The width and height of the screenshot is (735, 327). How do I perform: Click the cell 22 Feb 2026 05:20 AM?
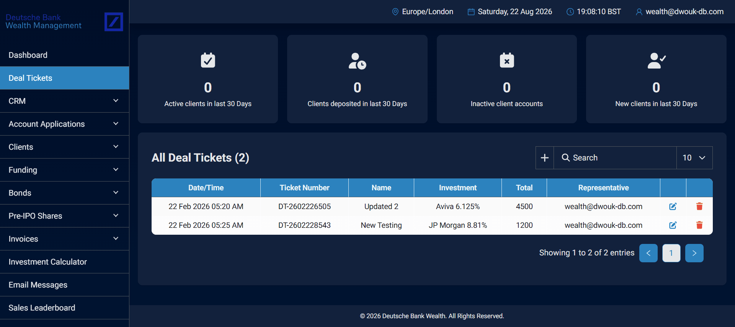click(x=206, y=206)
